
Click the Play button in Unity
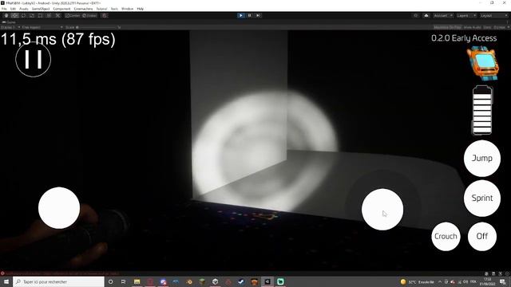(241, 15)
